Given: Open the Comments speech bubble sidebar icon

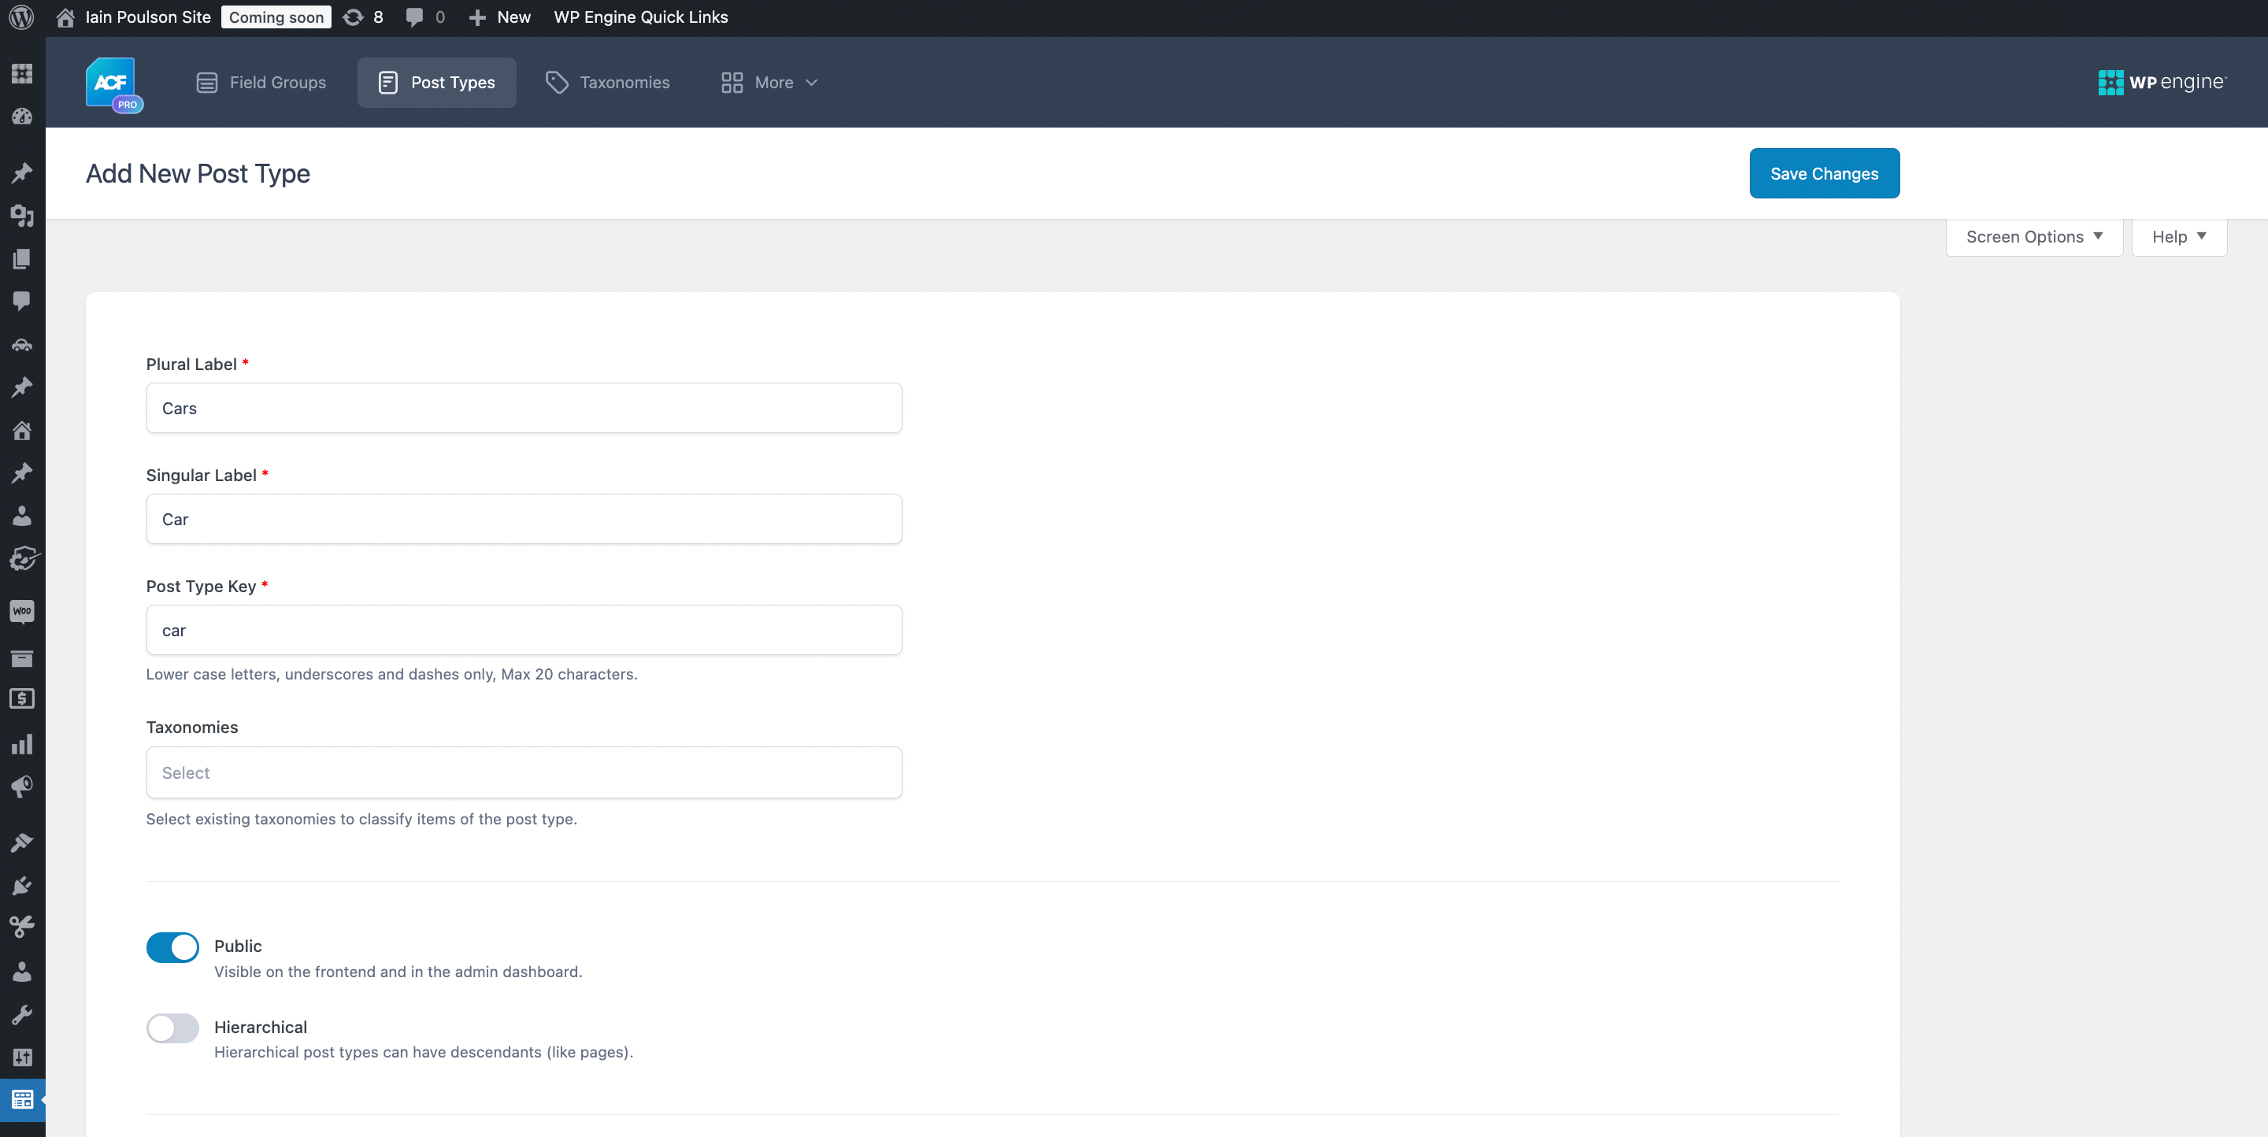Looking at the screenshot, I should 22,301.
